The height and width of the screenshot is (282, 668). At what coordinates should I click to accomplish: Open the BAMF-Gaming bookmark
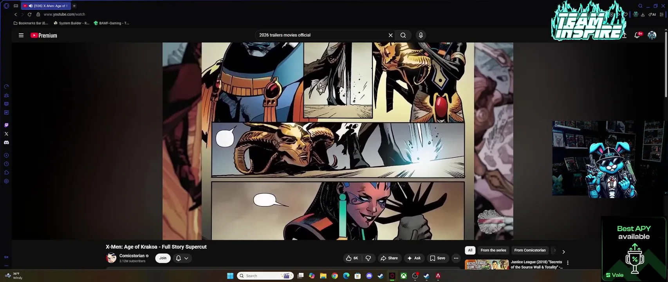112,23
